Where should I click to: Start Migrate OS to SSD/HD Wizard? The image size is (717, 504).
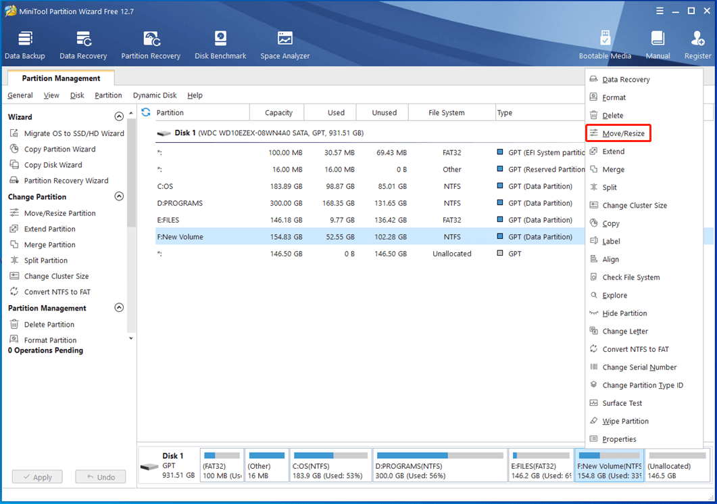pyautogui.click(x=67, y=133)
